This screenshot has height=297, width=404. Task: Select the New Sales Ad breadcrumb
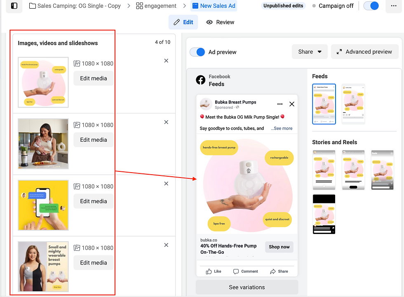coord(214,6)
